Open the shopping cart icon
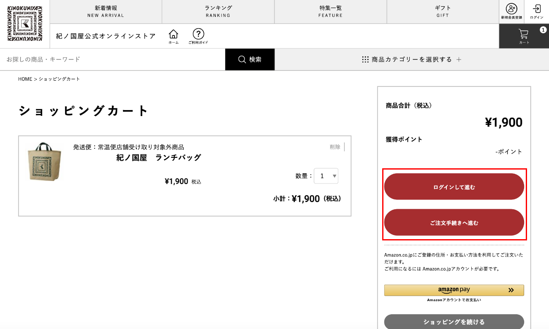The image size is (549, 329). 524,36
